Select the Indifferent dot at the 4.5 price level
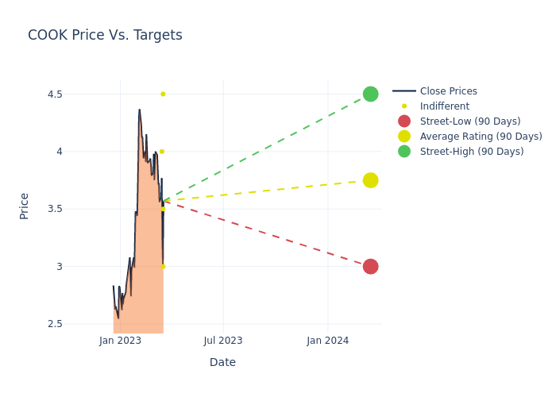 (163, 94)
